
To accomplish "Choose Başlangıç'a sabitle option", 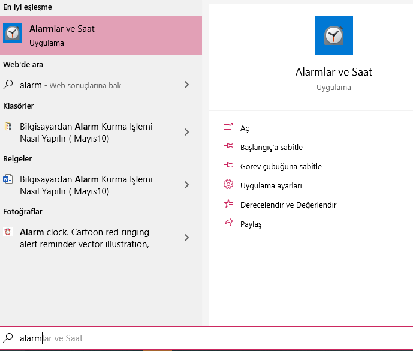I will 271,147.
